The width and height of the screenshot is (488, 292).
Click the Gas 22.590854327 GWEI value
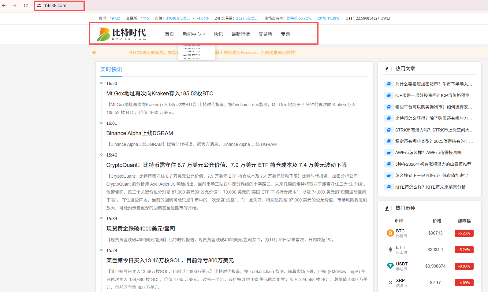[x=373, y=18]
